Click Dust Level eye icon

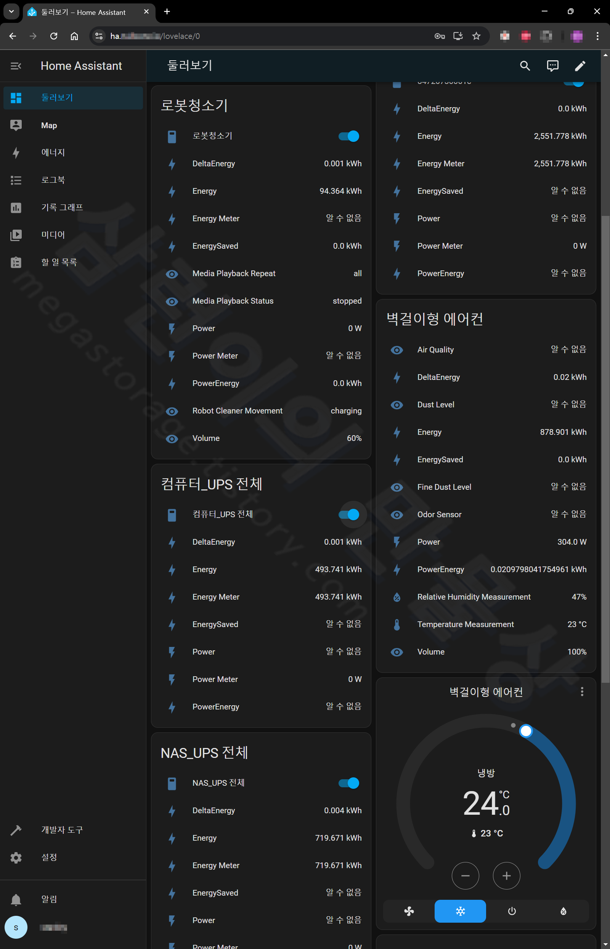[397, 405]
